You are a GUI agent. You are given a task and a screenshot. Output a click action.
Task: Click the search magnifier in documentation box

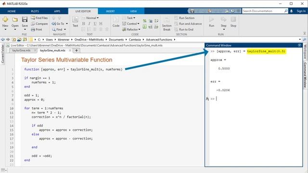(286, 11)
